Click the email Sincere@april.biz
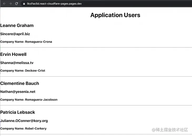192x136 pixels. [x=15, y=34]
